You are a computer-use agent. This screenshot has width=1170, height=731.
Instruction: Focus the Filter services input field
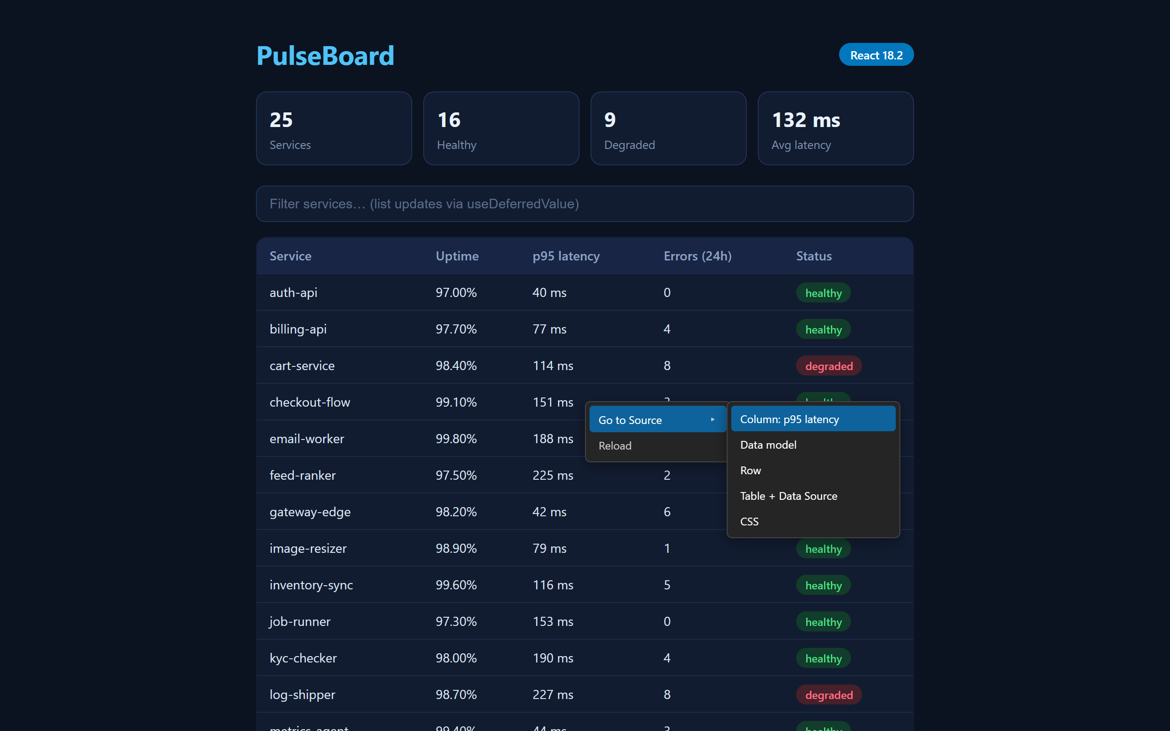tap(585, 204)
